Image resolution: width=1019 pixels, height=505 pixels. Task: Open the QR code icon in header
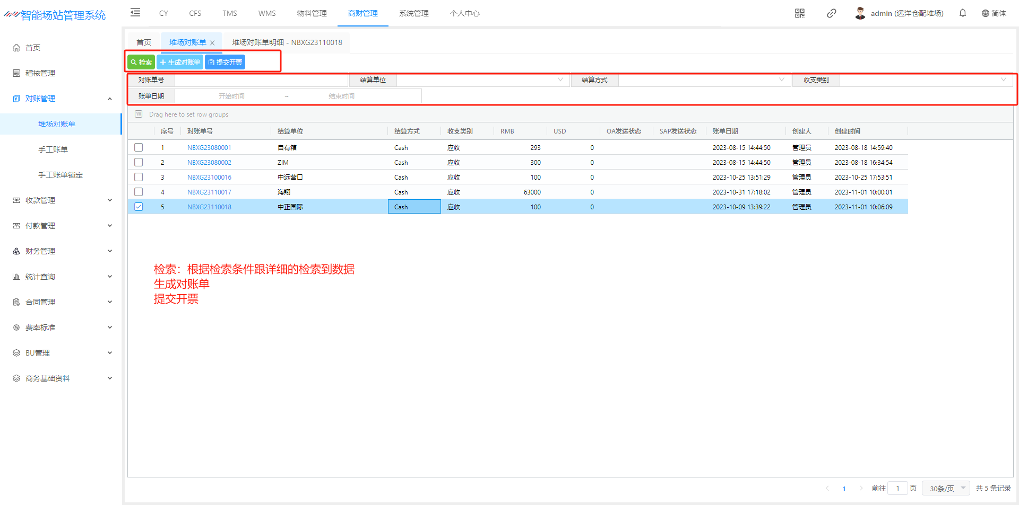799,13
